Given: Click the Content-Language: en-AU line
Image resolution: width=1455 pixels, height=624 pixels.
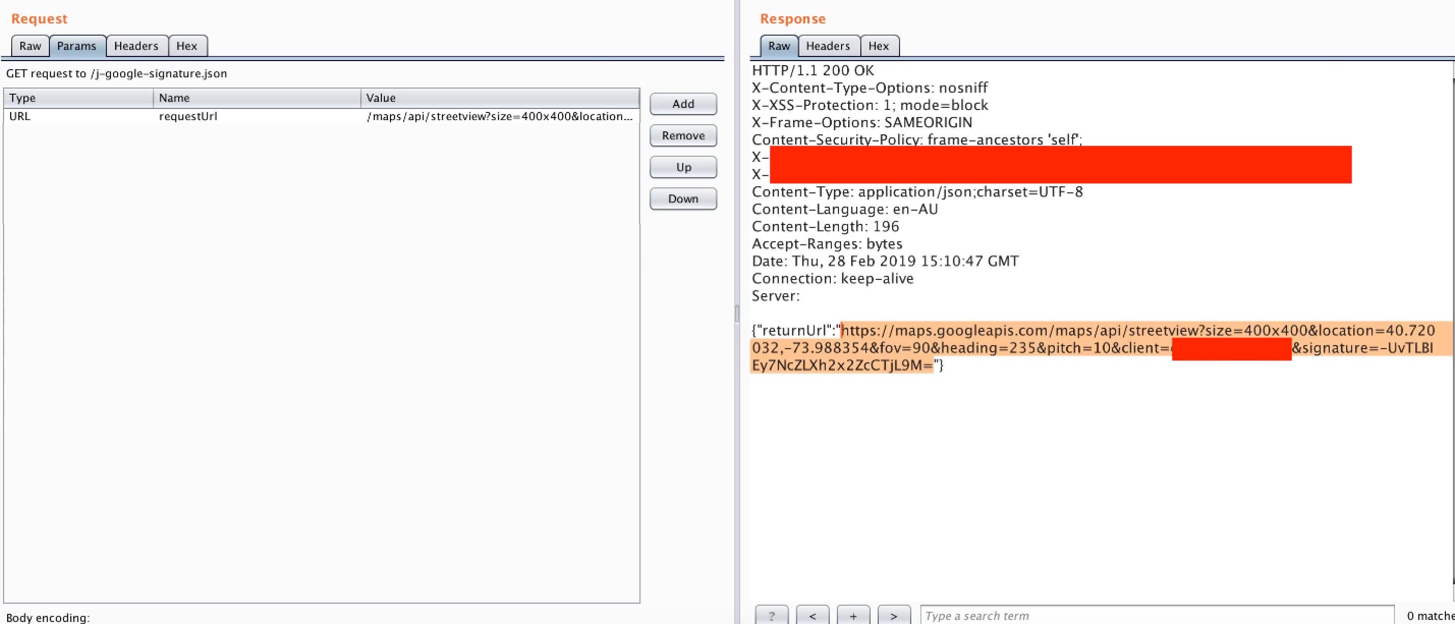Looking at the screenshot, I should (x=845, y=210).
